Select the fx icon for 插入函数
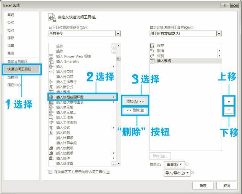The width and height of the screenshot is (242, 194). point(51,133)
